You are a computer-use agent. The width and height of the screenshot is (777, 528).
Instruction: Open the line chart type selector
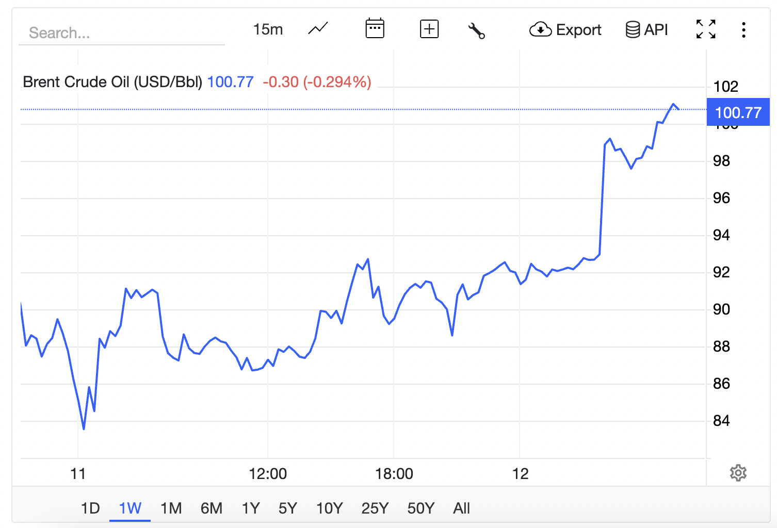click(x=318, y=29)
